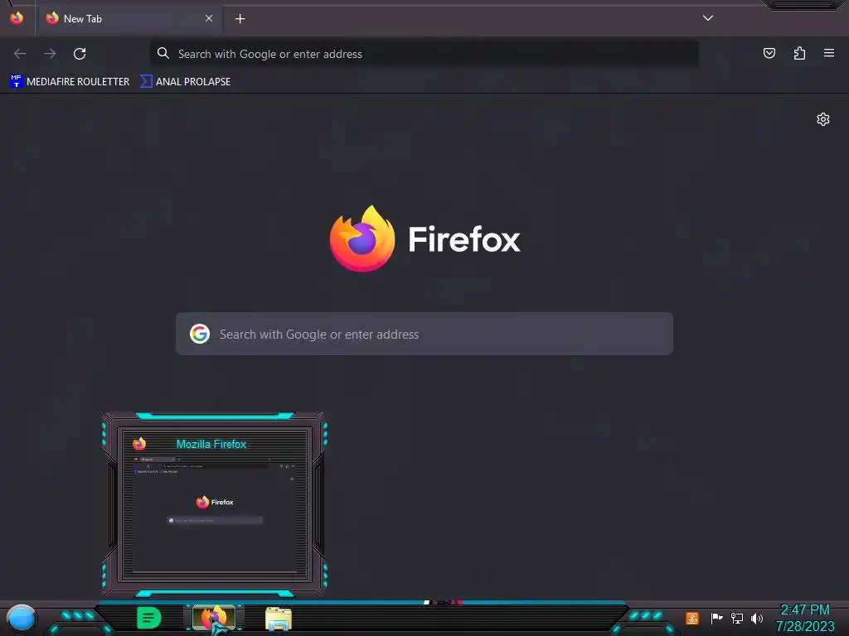849x636 pixels.
Task: Go back with the back arrow
Action: pos(20,54)
